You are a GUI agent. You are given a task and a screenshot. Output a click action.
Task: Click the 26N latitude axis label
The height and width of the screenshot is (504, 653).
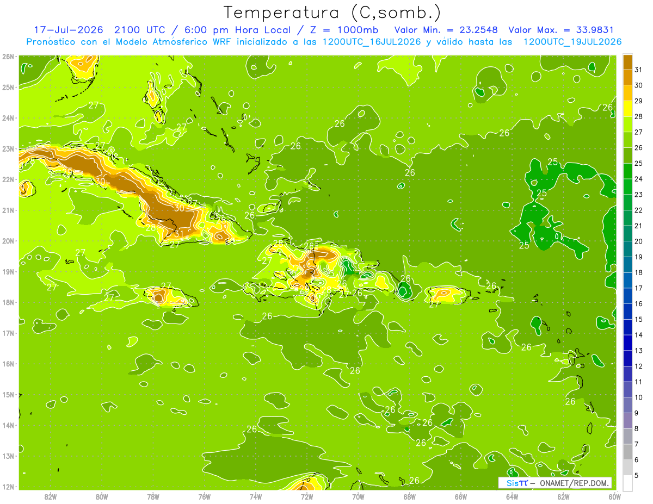click(x=8, y=57)
